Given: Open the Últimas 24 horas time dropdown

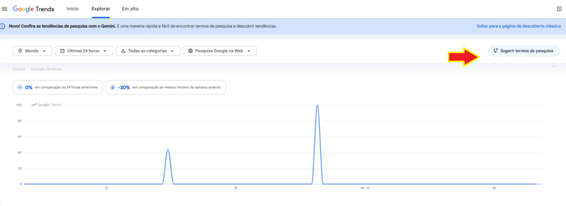Looking at the screenshot, I should click(x=84, y=51).
